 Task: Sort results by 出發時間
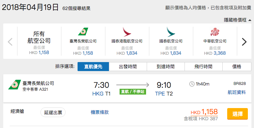(x=128, y=67)
